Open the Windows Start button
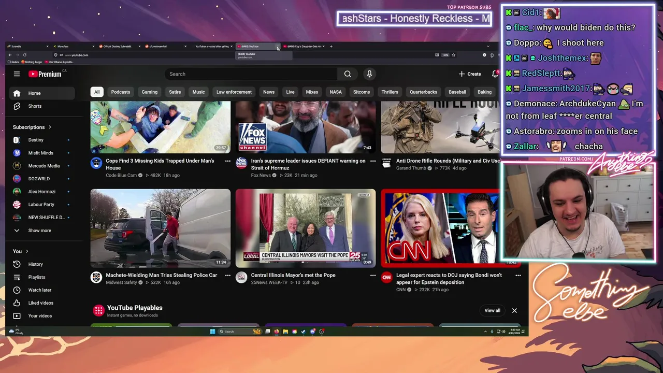The height and width of the screenshot is (373, 663). [212, 332]
